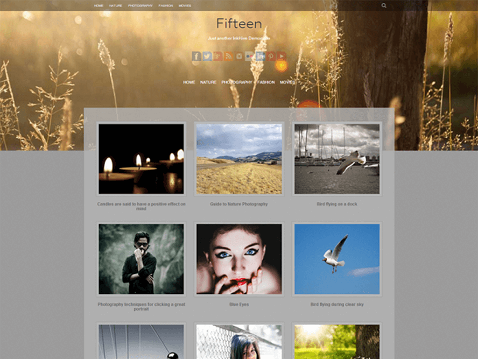Viewport: 478px width, 359px height.
Task: Open 'Photography techniques for clicking a great portrait' link
Action: pyautogui.click(x=141, y=307)
